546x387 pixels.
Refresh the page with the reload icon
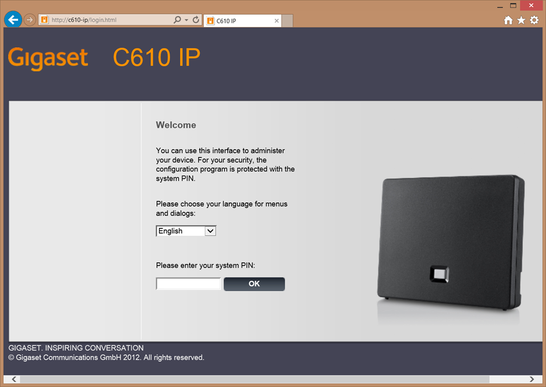(196, 20)
